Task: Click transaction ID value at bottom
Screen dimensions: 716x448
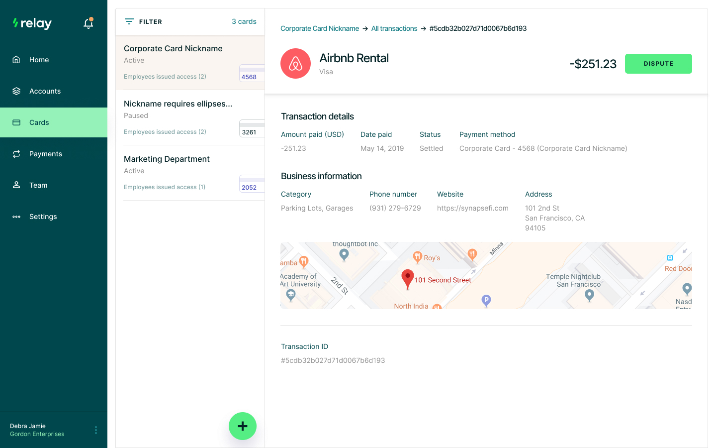Action: pos(333,360)
